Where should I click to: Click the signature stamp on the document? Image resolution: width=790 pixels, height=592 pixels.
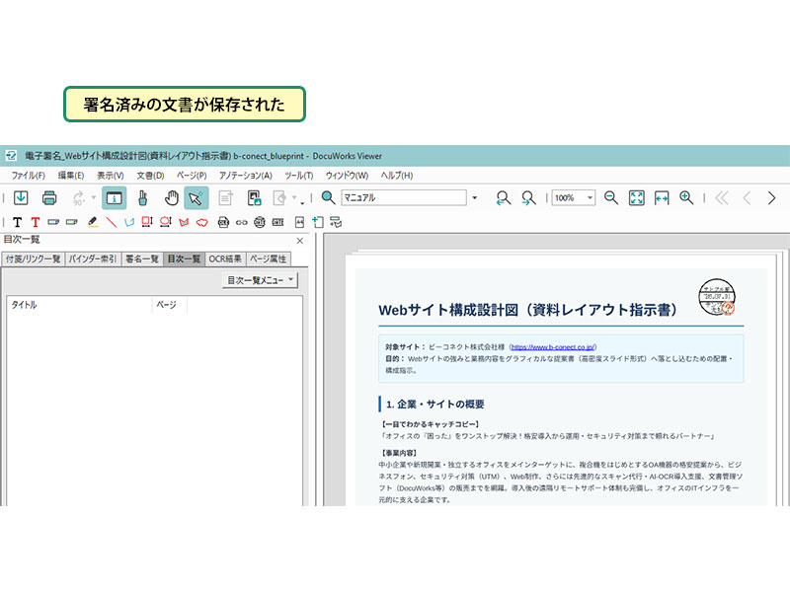717,298
